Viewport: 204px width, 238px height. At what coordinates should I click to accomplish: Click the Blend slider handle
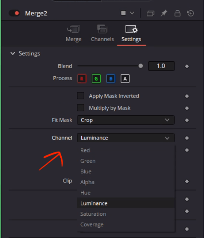point(141,66)
